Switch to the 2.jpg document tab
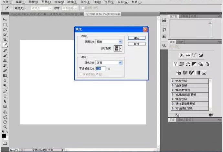223x152 pixels. [x=26, y=14]
